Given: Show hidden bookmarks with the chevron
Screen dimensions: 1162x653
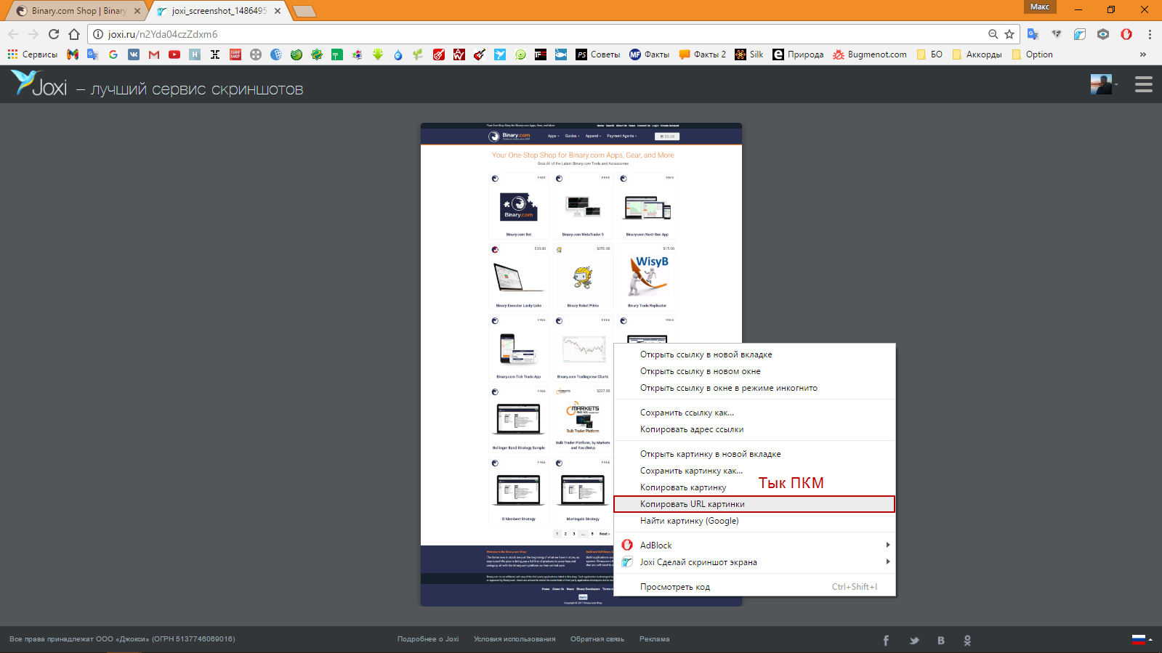Looking at the screenshot, I should (1143, 54).
